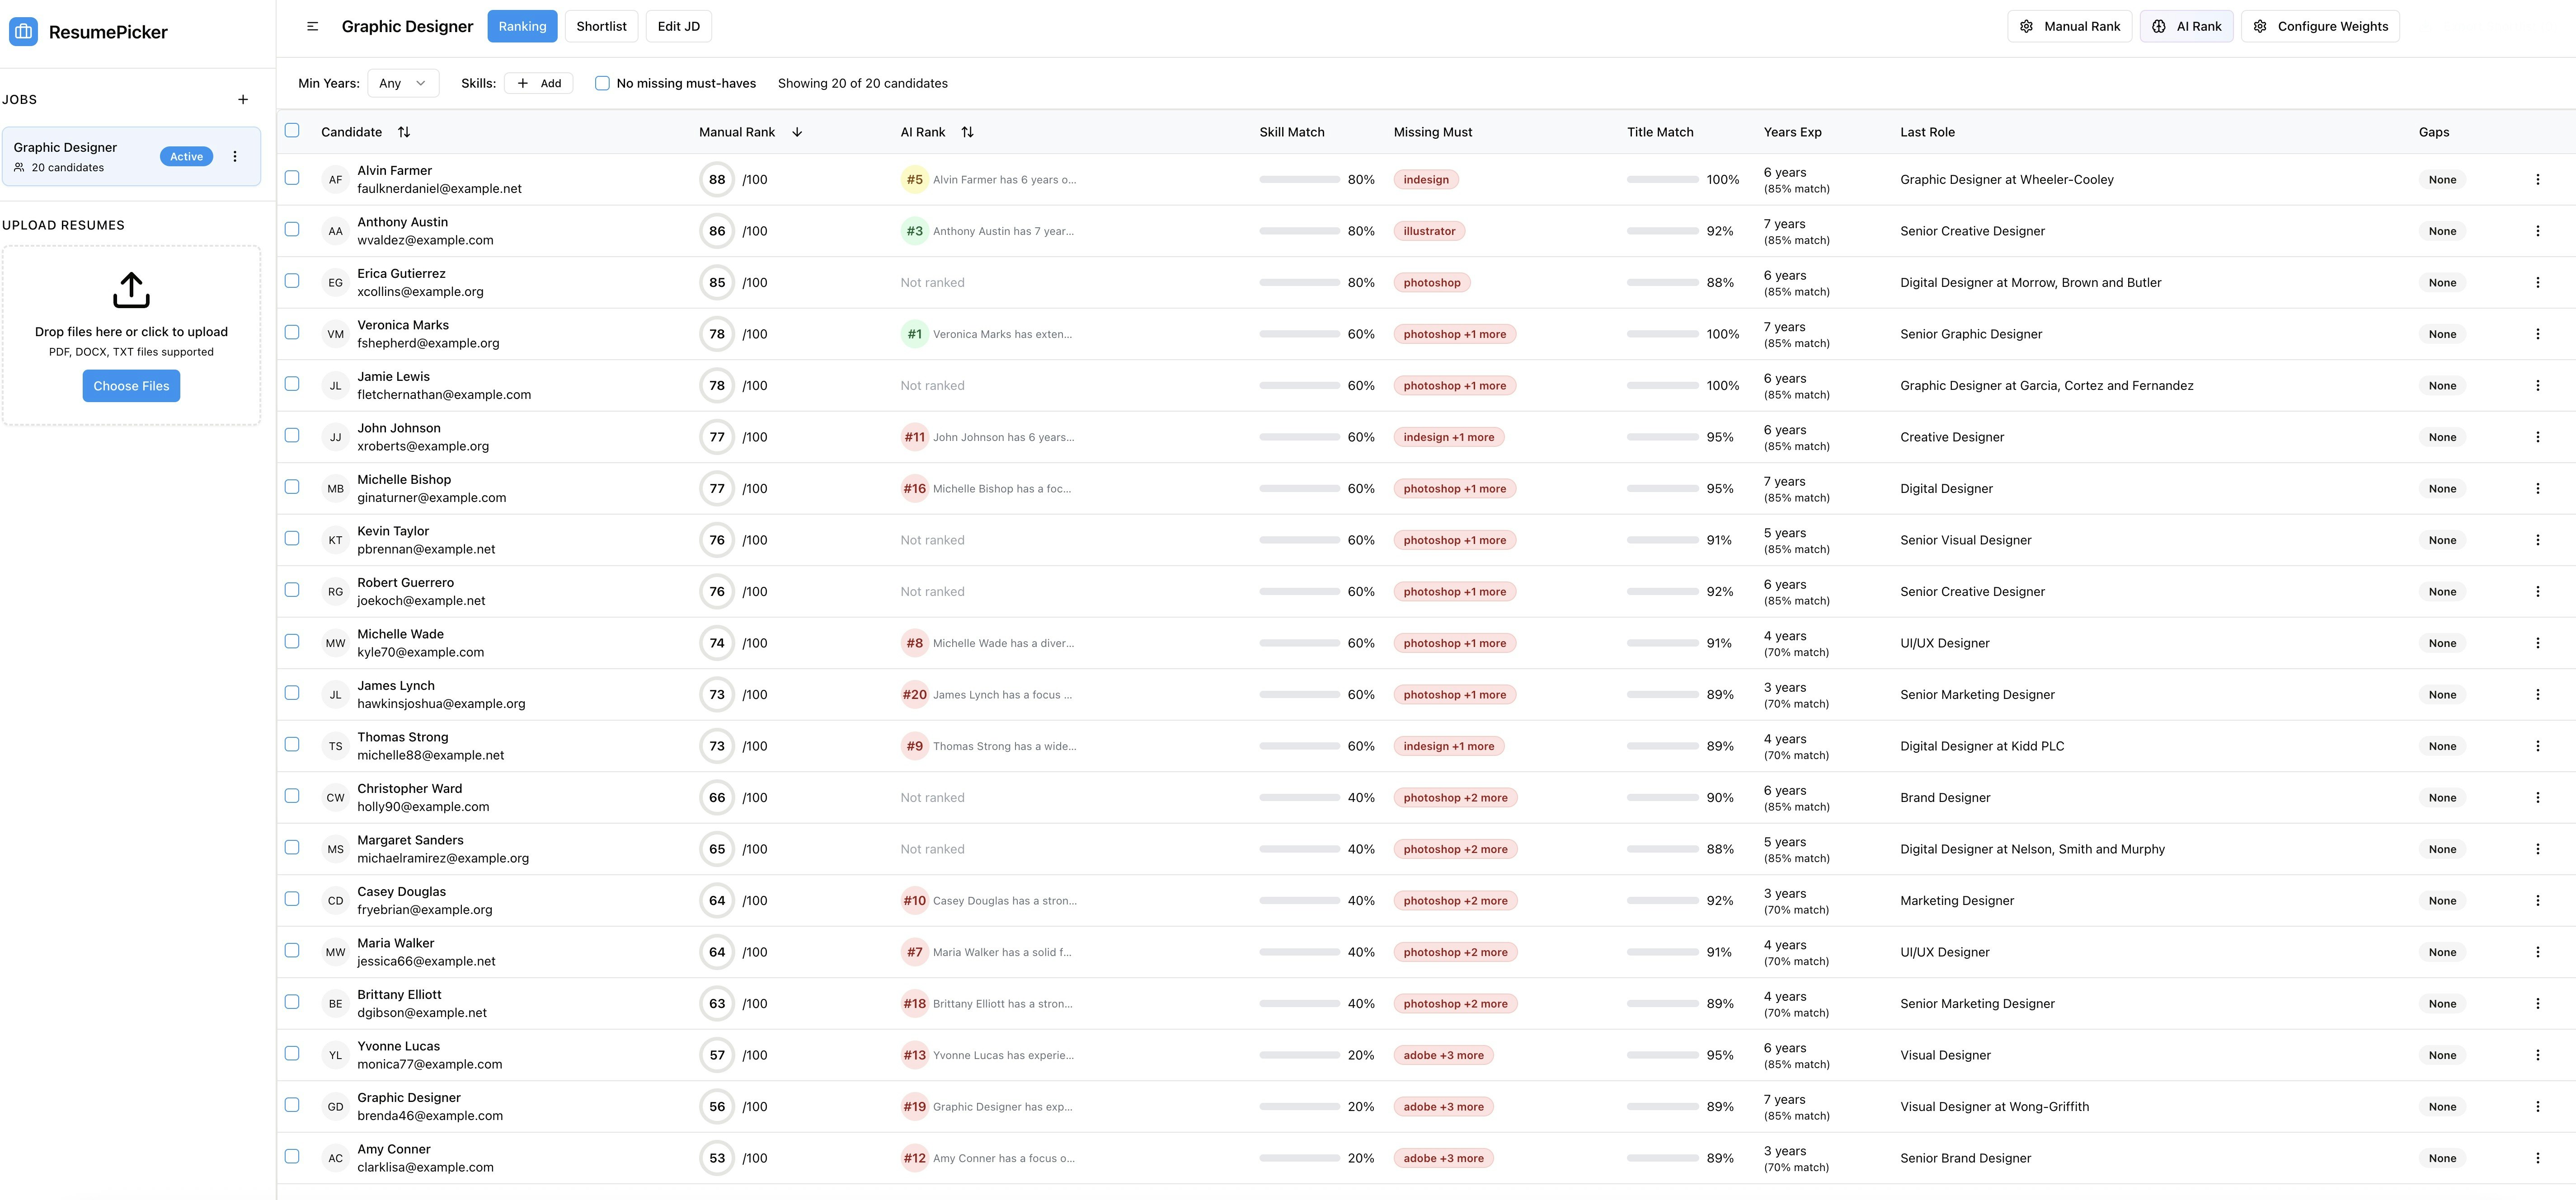
Task: Select all candidates header checkbox
Action: coord(292,130)
